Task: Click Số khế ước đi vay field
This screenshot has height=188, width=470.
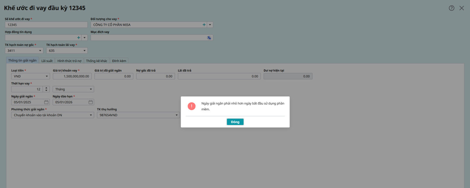Action: pyautogui.click(x=46, y=25)
